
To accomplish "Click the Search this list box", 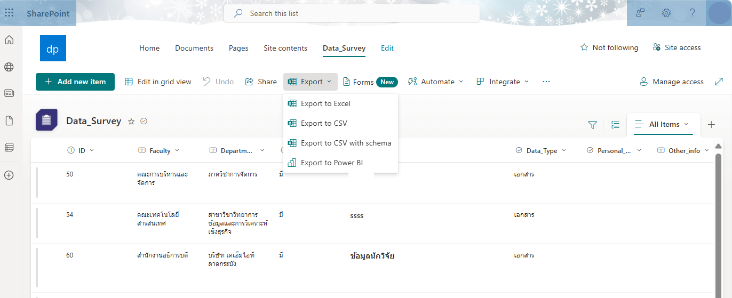I will pyautogui.click(x=352, y=13).
